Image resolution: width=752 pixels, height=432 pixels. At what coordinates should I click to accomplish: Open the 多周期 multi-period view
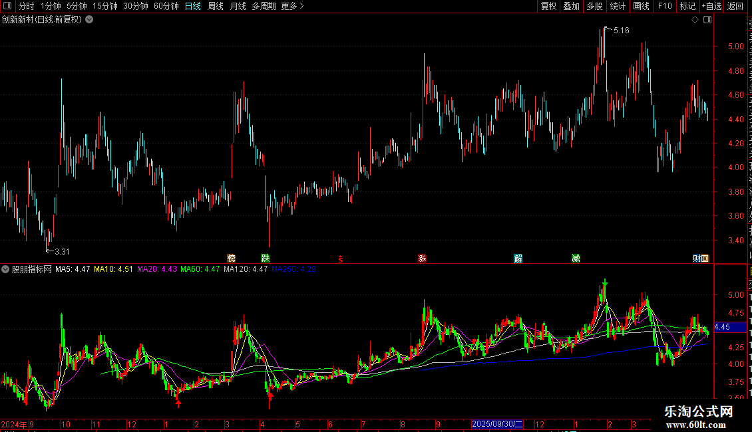pyautogui.click(x=264, y=6)
